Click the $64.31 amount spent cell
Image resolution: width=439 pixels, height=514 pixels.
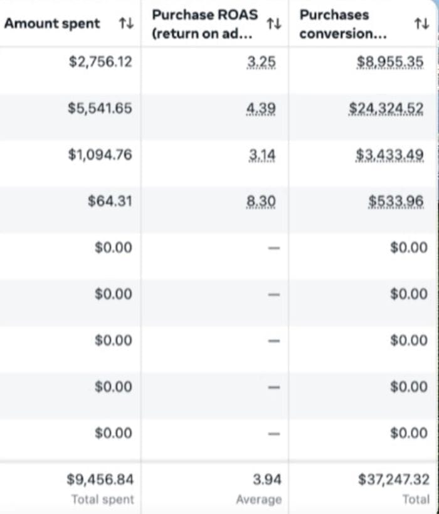(x=110, y=201)
